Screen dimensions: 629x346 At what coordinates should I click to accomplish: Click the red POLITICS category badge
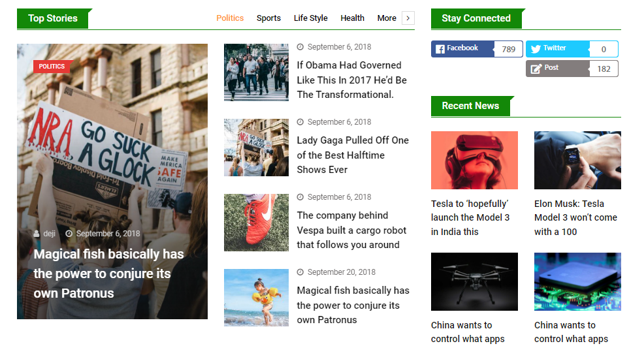(52, 67)
